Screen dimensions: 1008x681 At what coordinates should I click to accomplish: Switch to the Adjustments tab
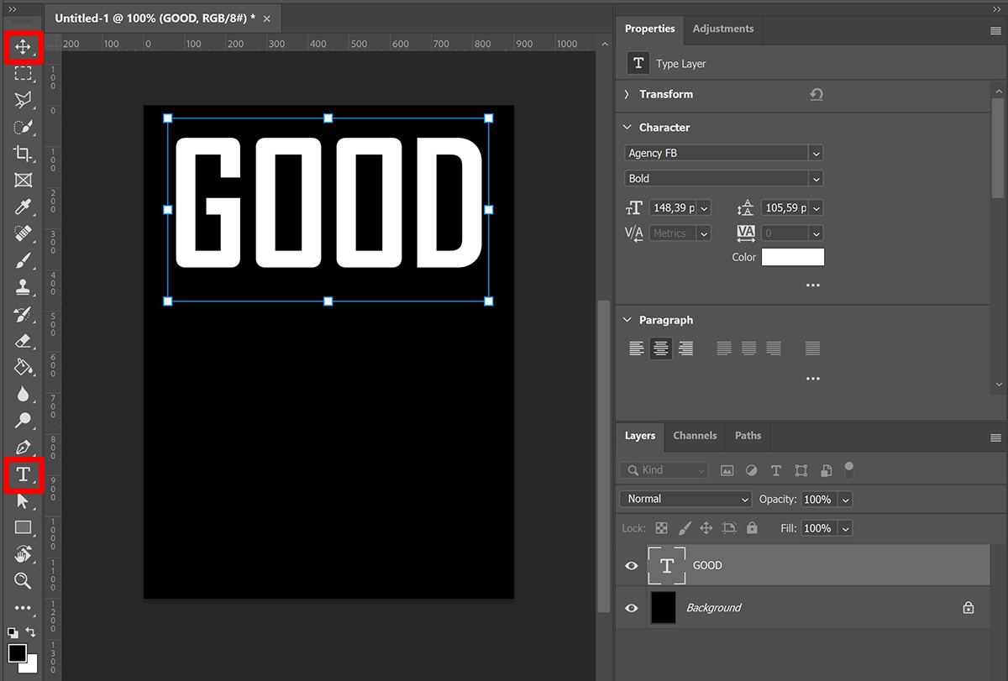tap(722, 28)
